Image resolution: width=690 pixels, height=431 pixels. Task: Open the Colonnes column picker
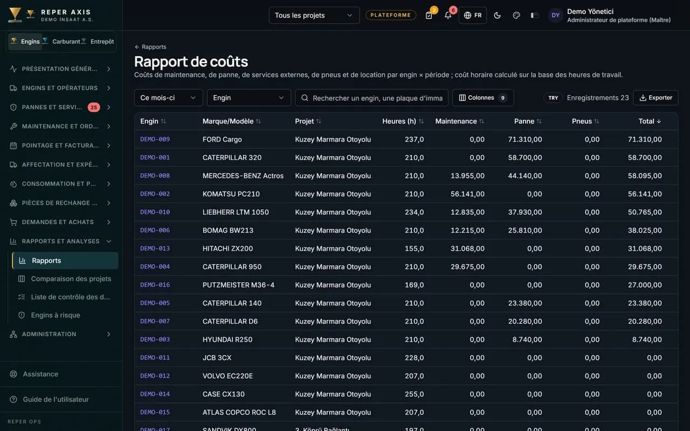pos(483,98)
